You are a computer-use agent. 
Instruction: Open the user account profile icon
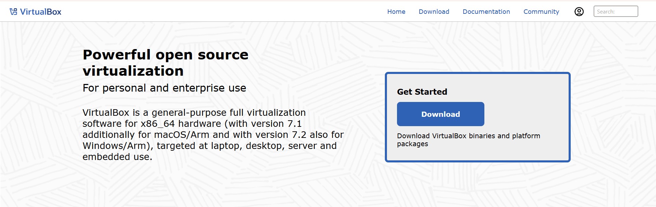pyautogui.click(x=579, y=12)
